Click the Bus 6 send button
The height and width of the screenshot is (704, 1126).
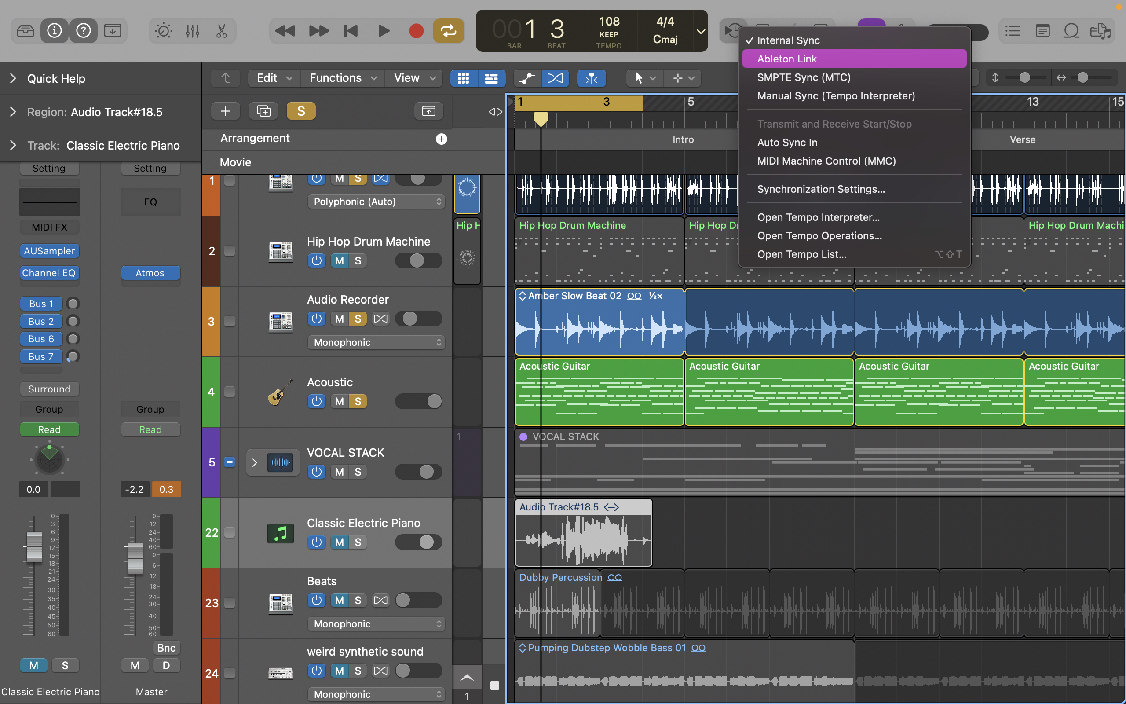tap(41, 339)
